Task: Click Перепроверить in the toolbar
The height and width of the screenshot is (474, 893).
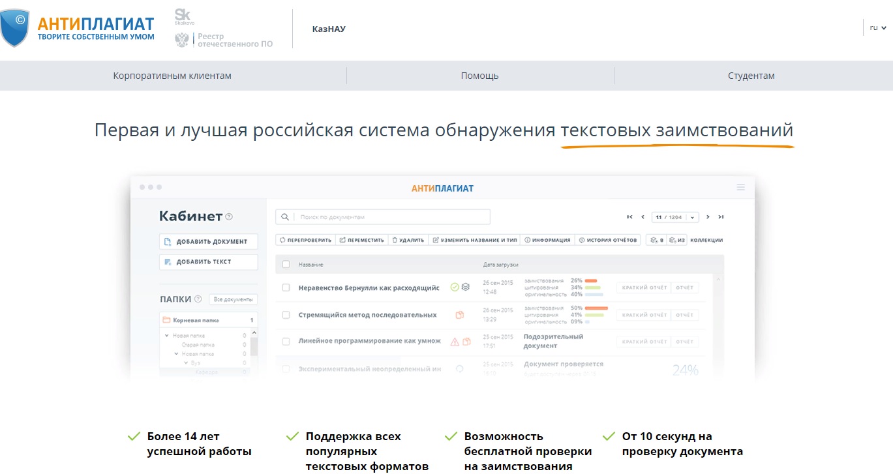Action: point(305,240)
